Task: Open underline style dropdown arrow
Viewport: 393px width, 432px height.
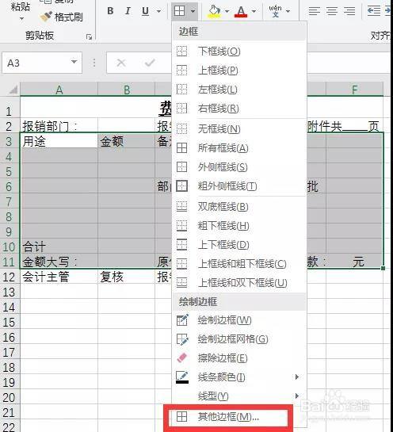Action: coord(158,11)
